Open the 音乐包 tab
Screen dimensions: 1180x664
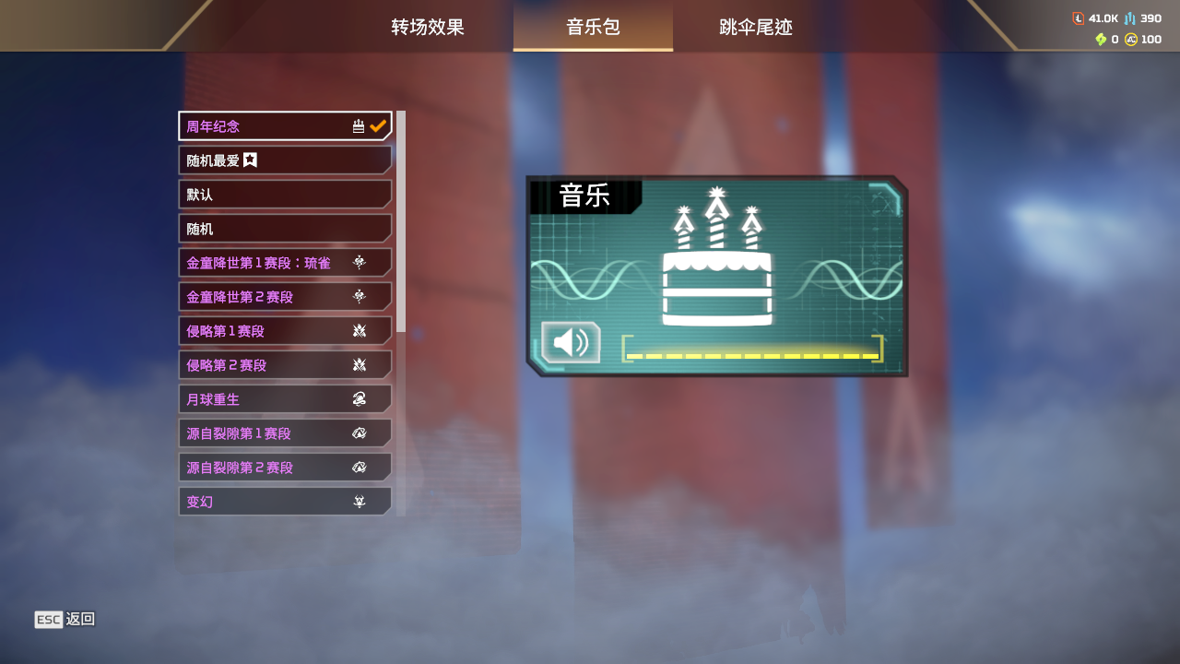[593, 27]
